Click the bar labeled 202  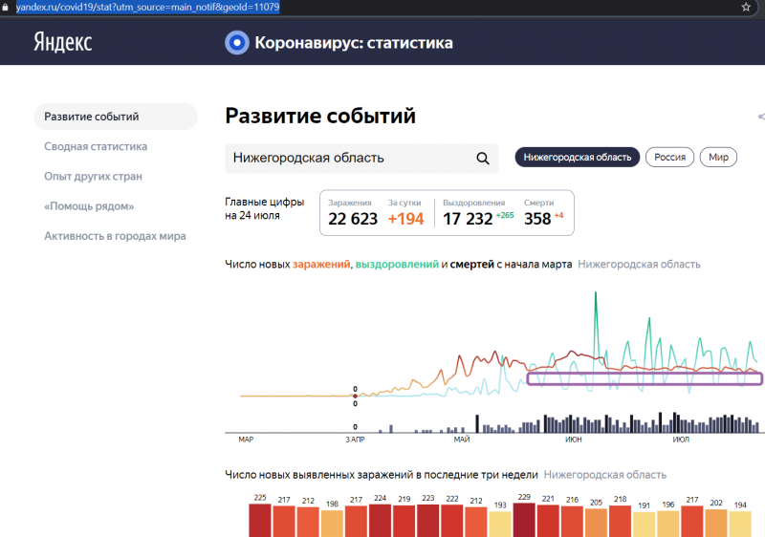(716, 523)
